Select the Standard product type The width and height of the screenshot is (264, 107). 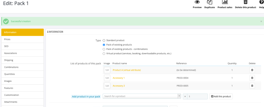point(104,40)
